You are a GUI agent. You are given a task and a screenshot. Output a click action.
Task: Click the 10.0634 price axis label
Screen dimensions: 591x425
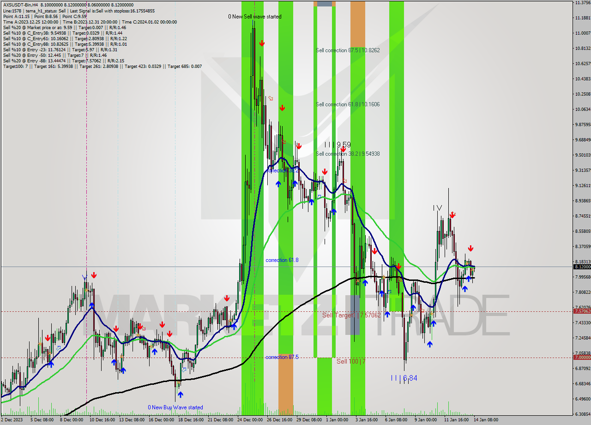pos(582,109)
